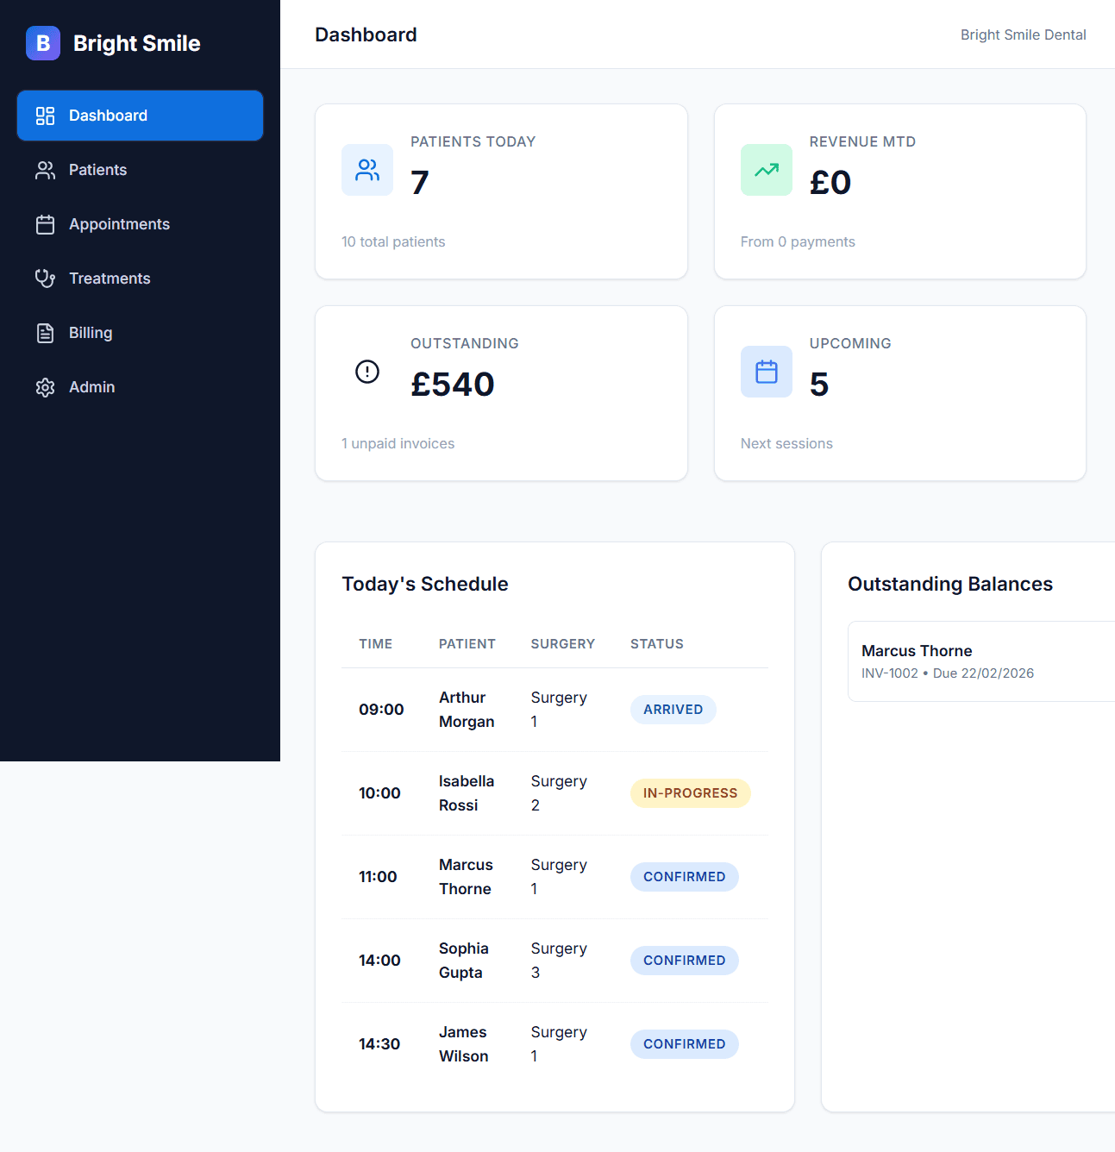Click the IN-PROGRESS status badge
Viewport: 1115px width, 1152px height.
[x=690, y=793]
